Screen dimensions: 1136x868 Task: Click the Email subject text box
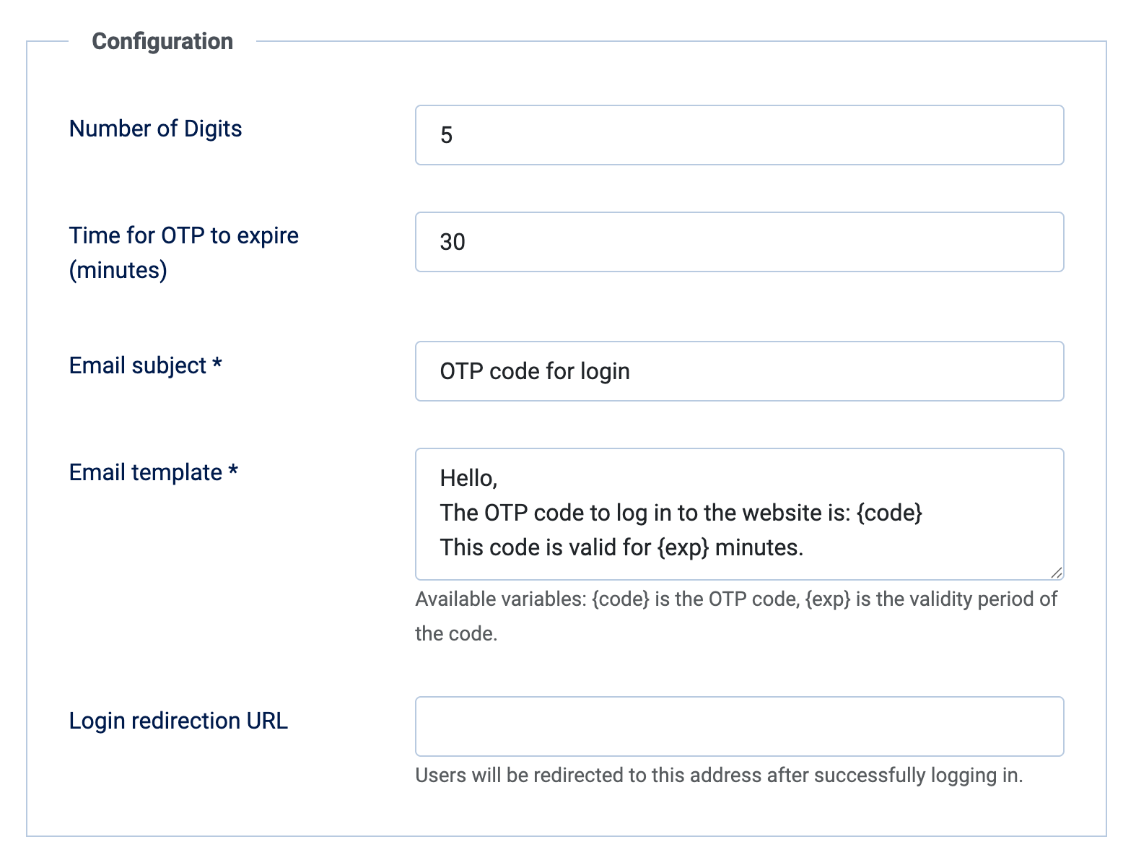tap(739, 371)
